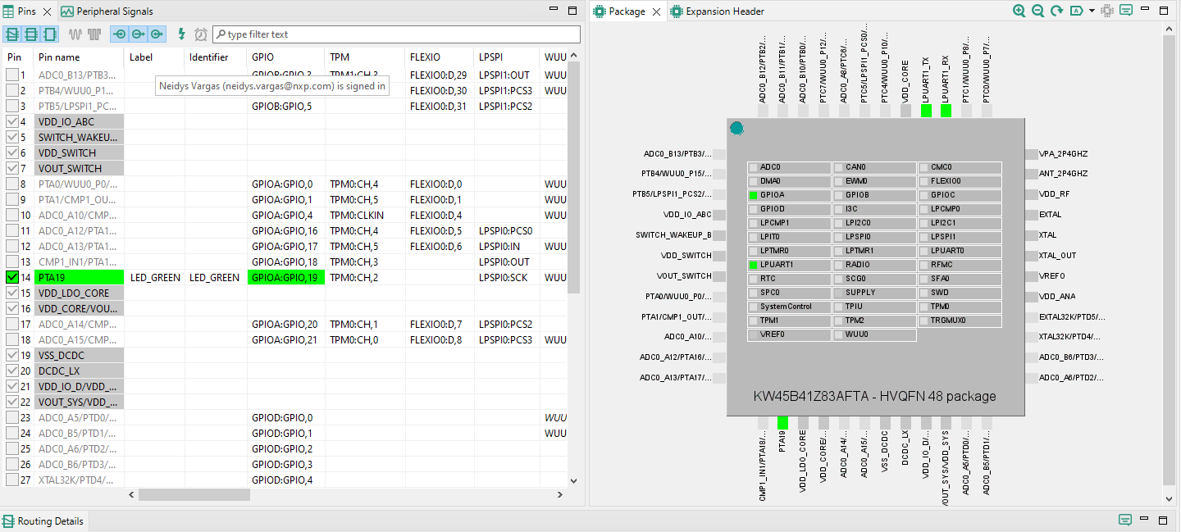
Task: Click the comment icon in Routing Details bar
Action: click(x=1125, y=521)
